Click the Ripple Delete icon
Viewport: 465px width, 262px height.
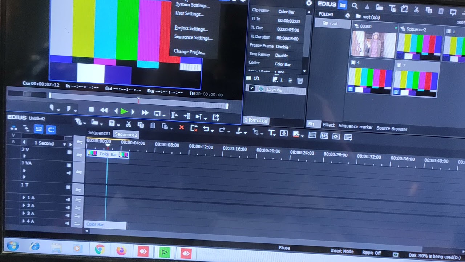tap(194, 128)
